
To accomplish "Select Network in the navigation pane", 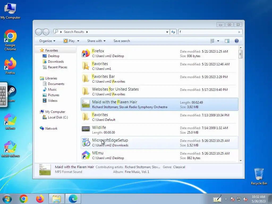I will (x=51, y=129).
